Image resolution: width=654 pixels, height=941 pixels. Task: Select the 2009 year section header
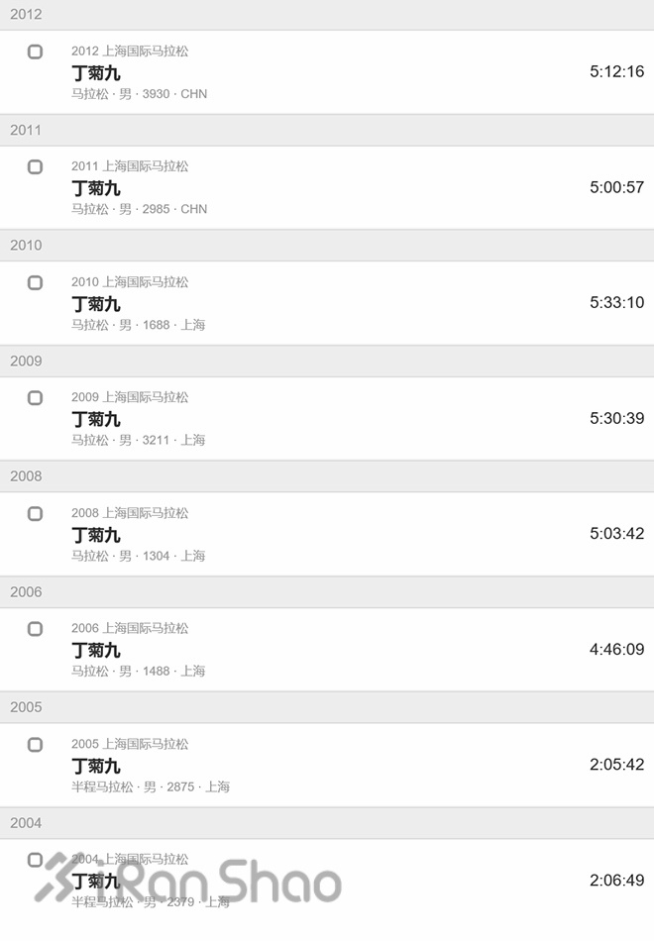pyautogui.click(x=27, y=362)
